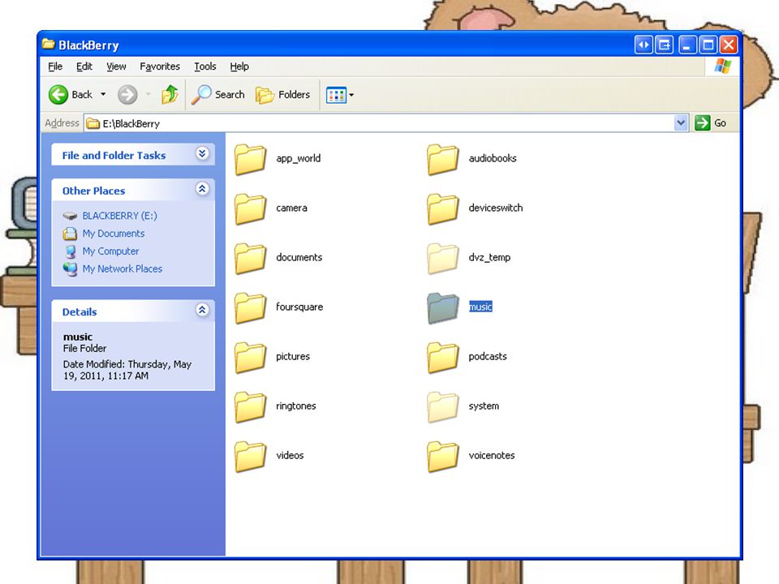Expand the File and Folder Tasks panel
The width and height of the screenshot is (779, 584).
202,153
